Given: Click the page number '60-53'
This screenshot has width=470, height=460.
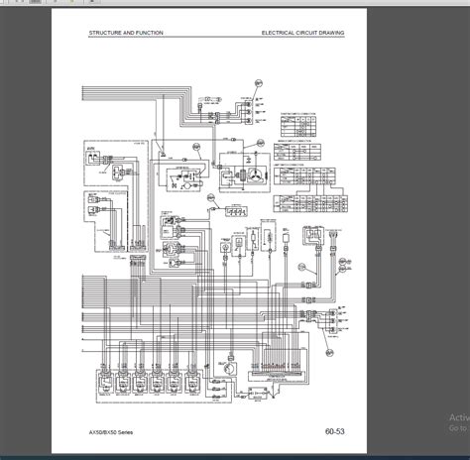Looking at the screenshot, I should pyautogui.click(x=335, y=431).
